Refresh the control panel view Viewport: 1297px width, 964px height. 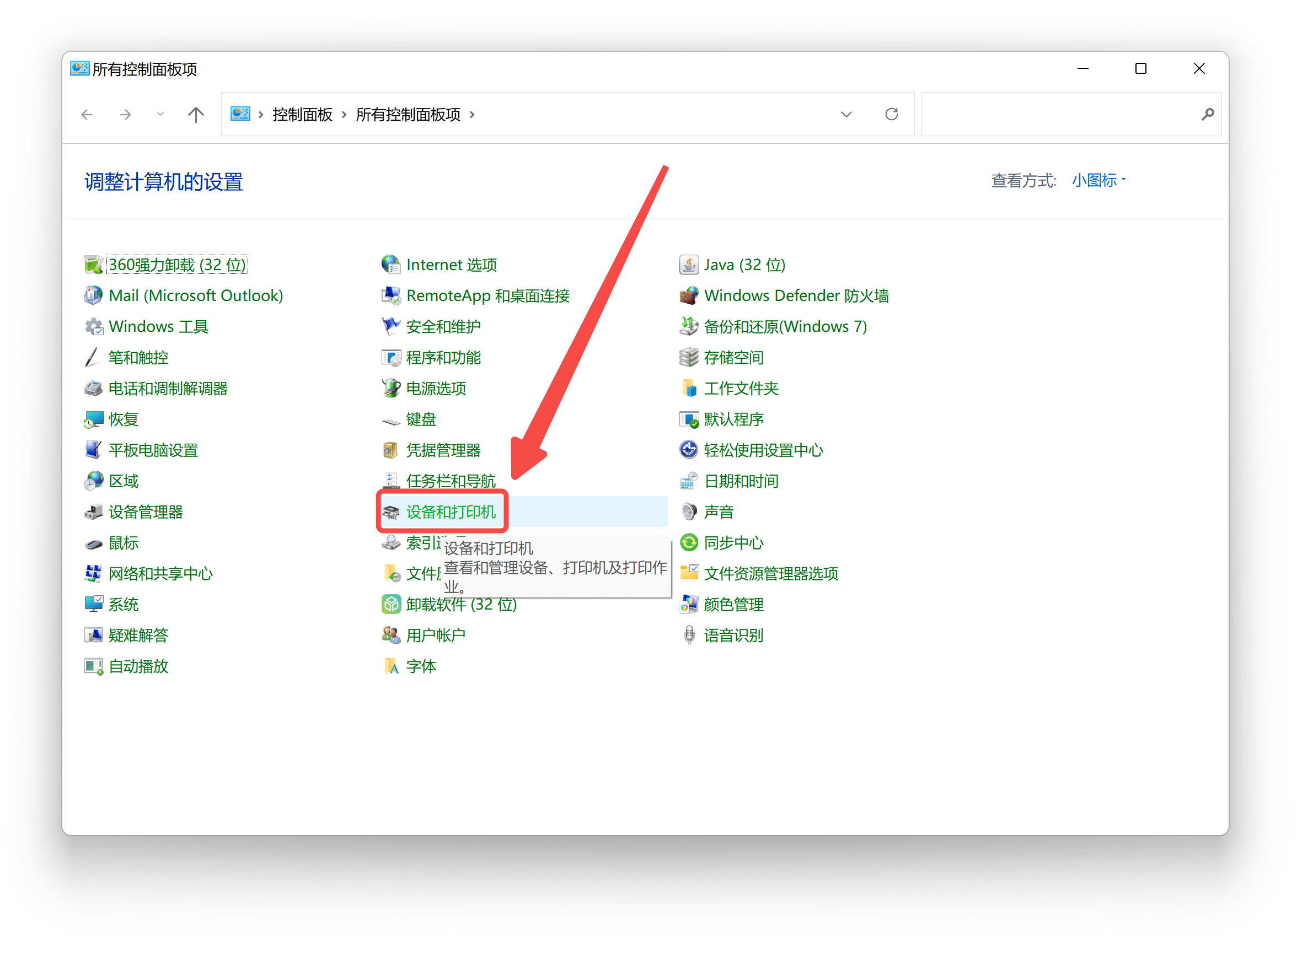coord(891,115)
